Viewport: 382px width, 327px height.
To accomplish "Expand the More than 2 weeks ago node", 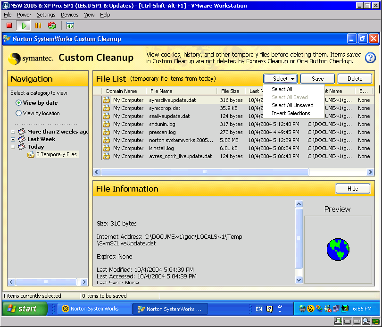I will point(13,132).
